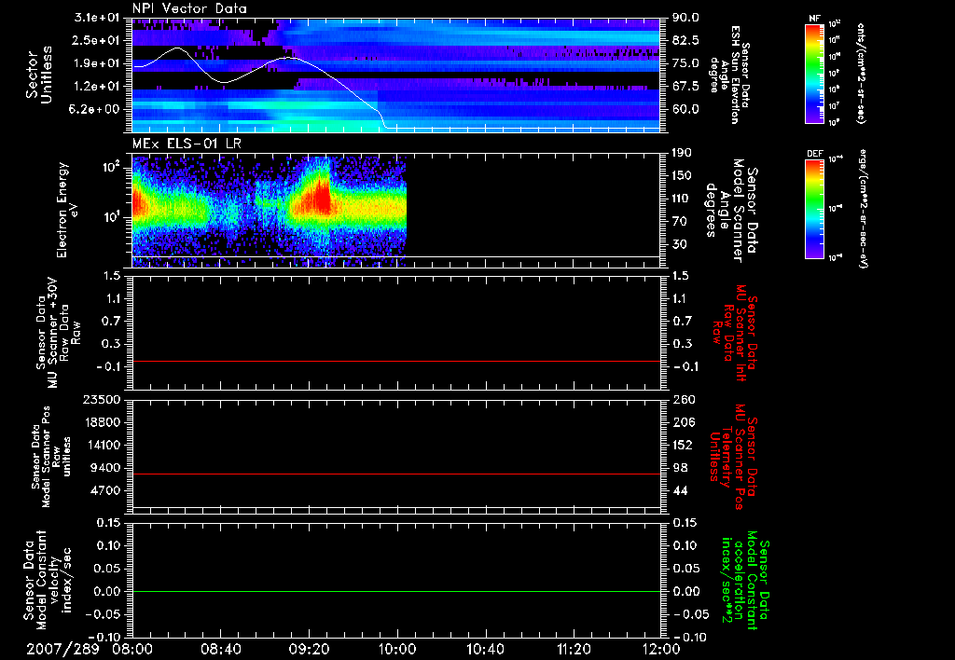Click the red line in the MU Scanner +30V panel

pyautogui.click(x=395, y=361)
